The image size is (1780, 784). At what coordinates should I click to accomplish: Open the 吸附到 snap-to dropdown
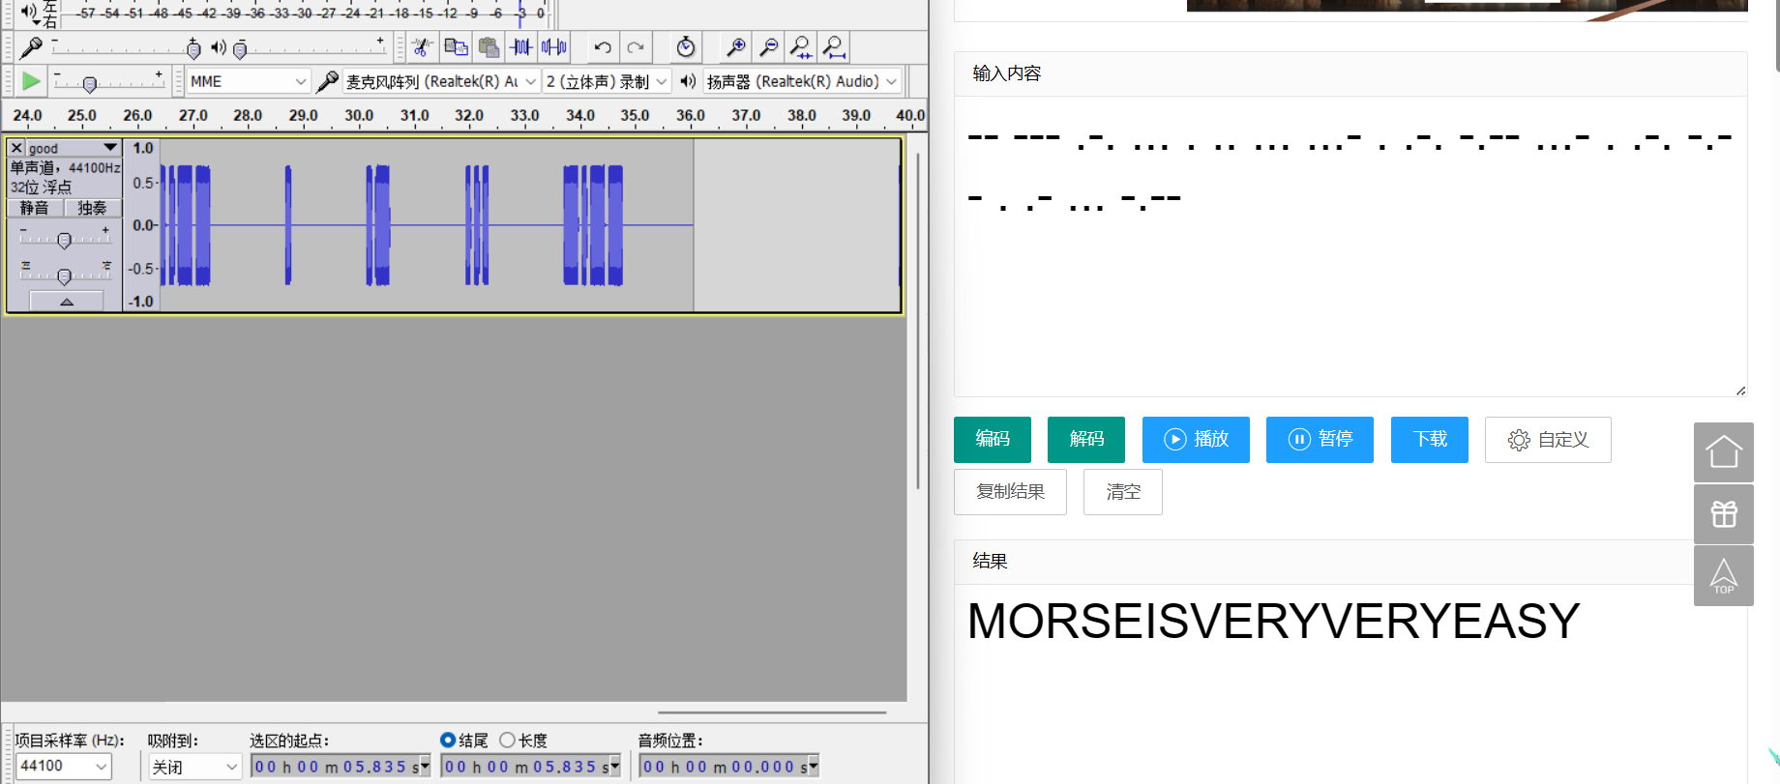(194, 766)
